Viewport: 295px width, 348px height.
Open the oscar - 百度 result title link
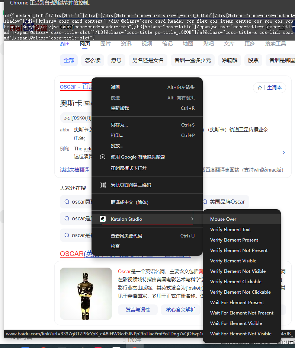[x=76, y=86]
